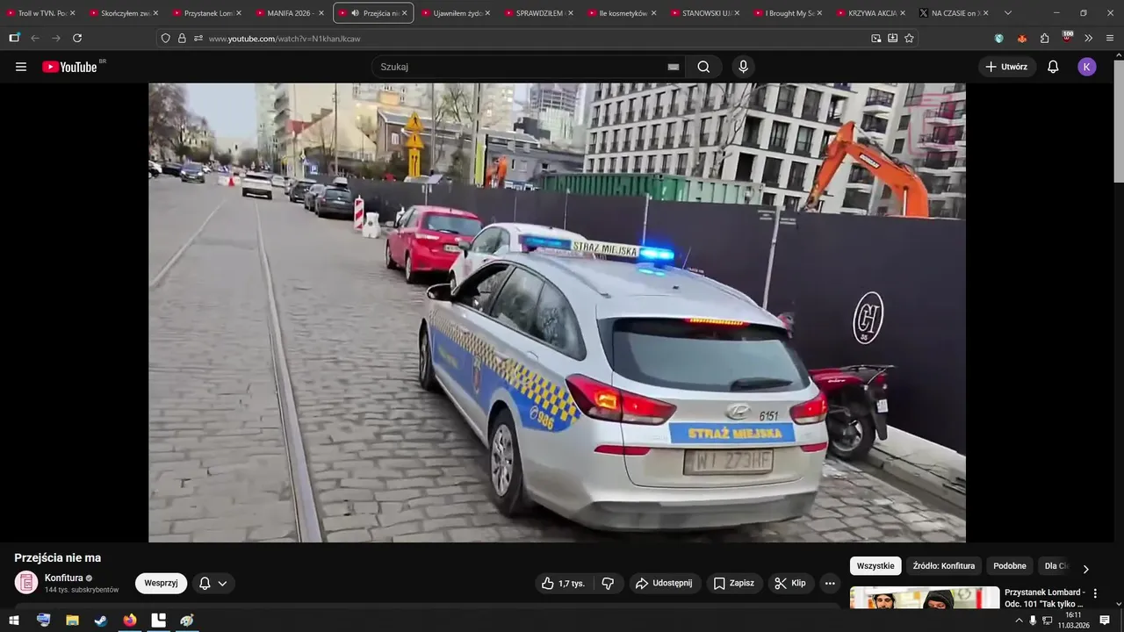
Task: Open Przystanek Lombard recommended thumbnail
Action: (x=925, y=598)
